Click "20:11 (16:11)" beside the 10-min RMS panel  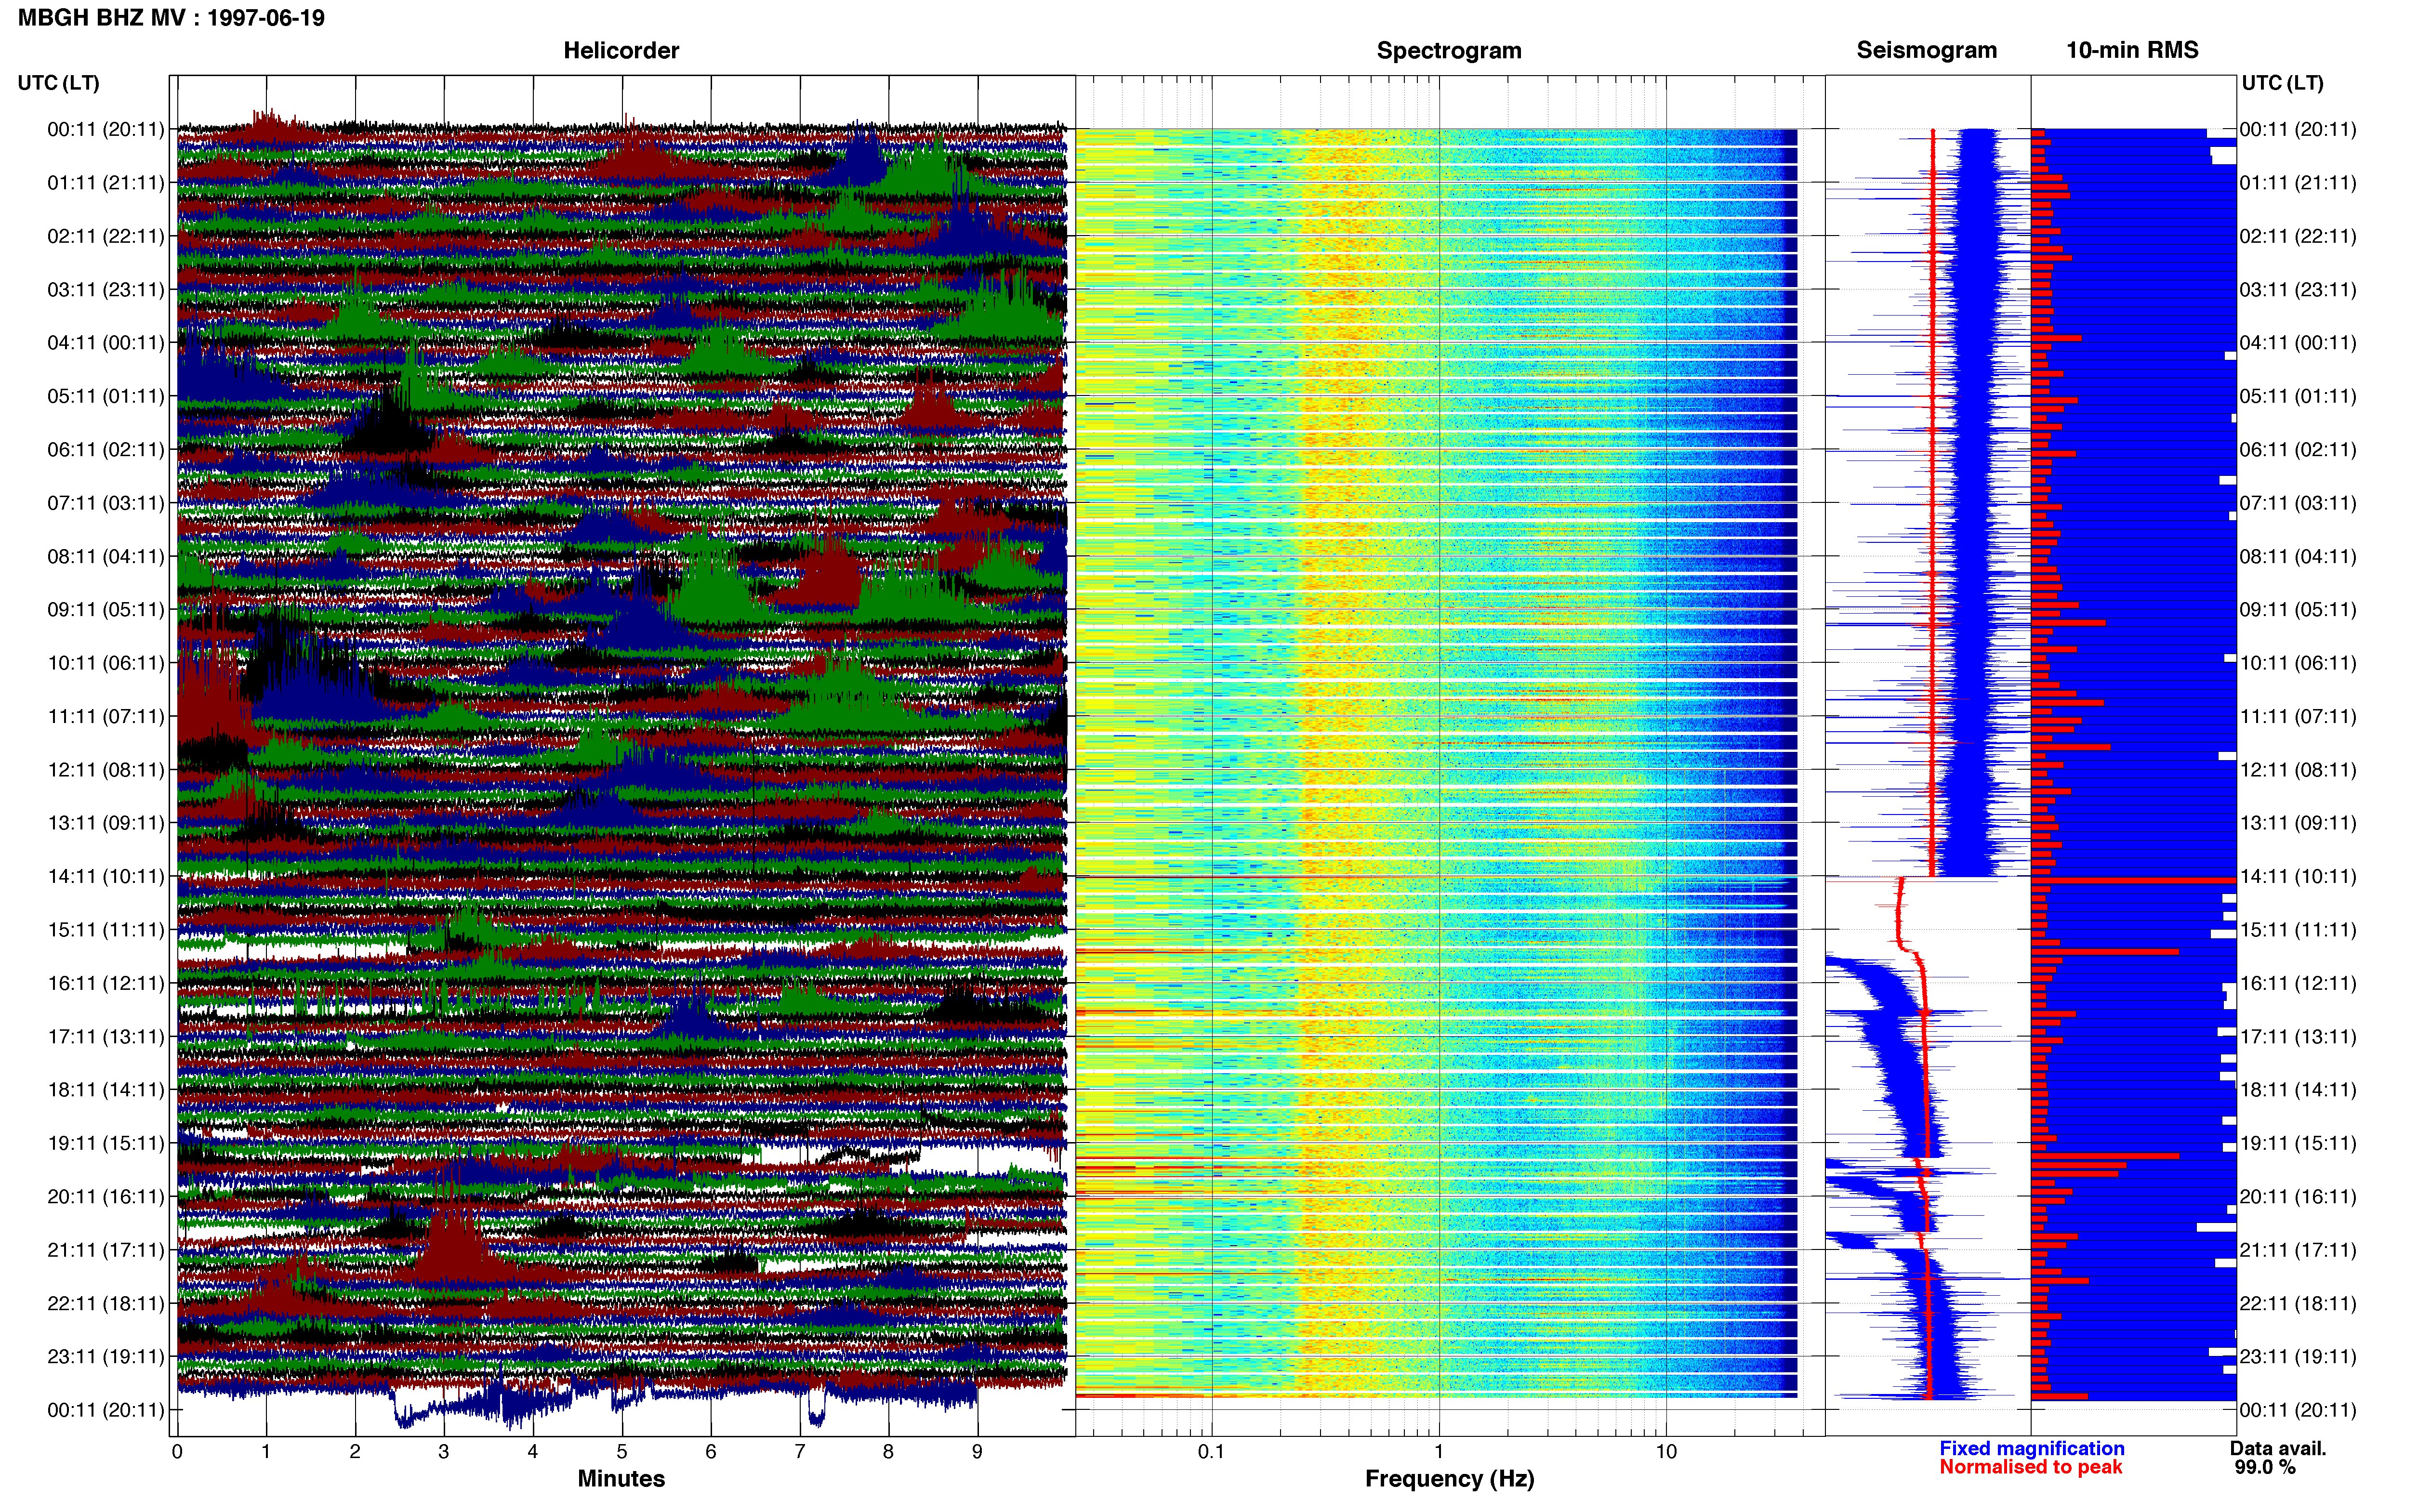pos(2298,1197)
